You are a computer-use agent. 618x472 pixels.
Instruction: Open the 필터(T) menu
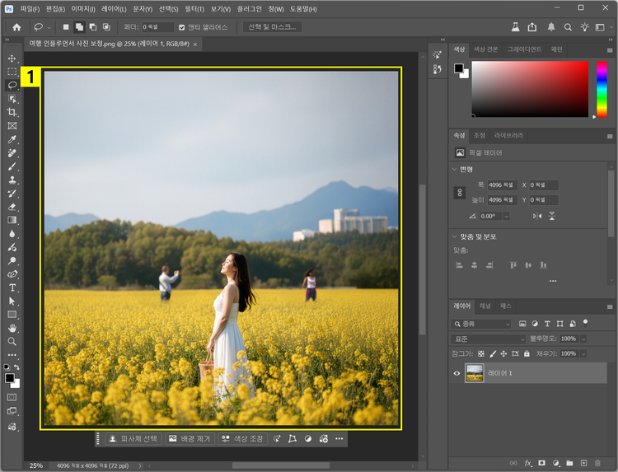click(x=194, y=8)
